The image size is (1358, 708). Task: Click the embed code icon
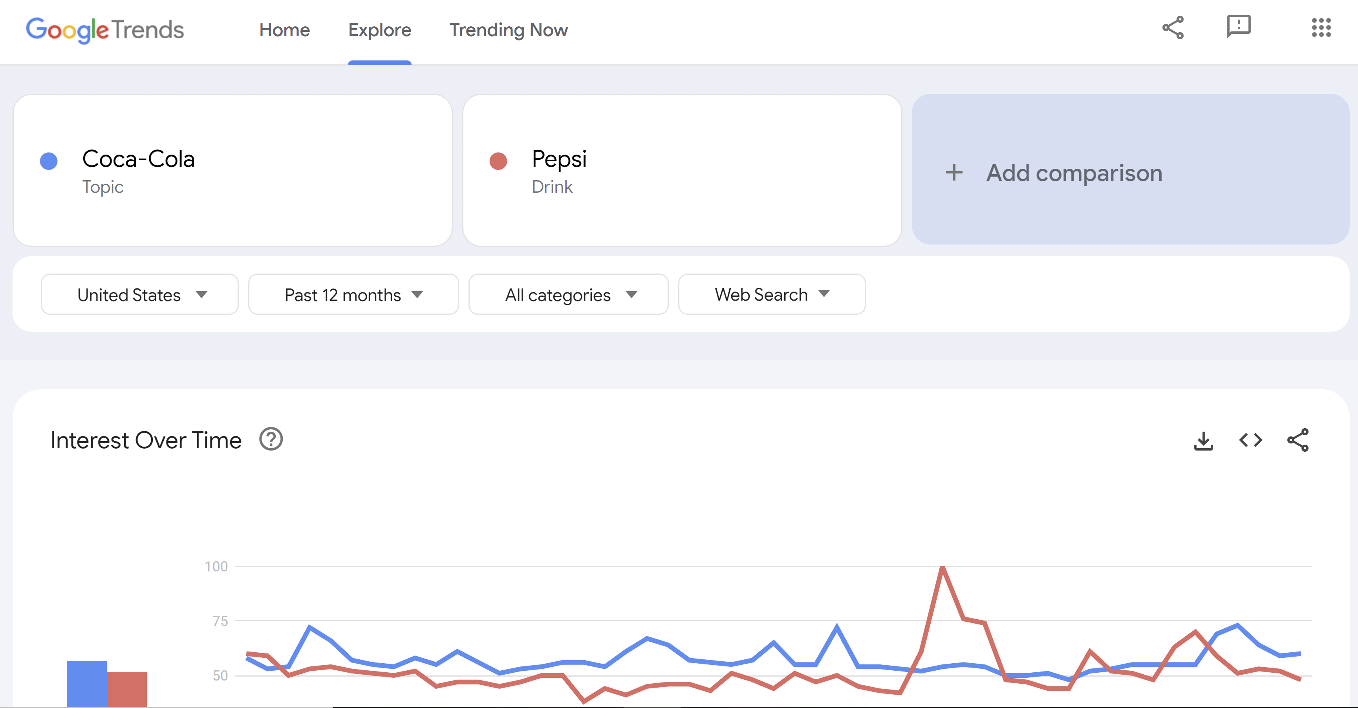1250,440
